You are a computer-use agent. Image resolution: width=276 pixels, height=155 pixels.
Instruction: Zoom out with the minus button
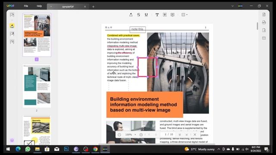(119, 135)
